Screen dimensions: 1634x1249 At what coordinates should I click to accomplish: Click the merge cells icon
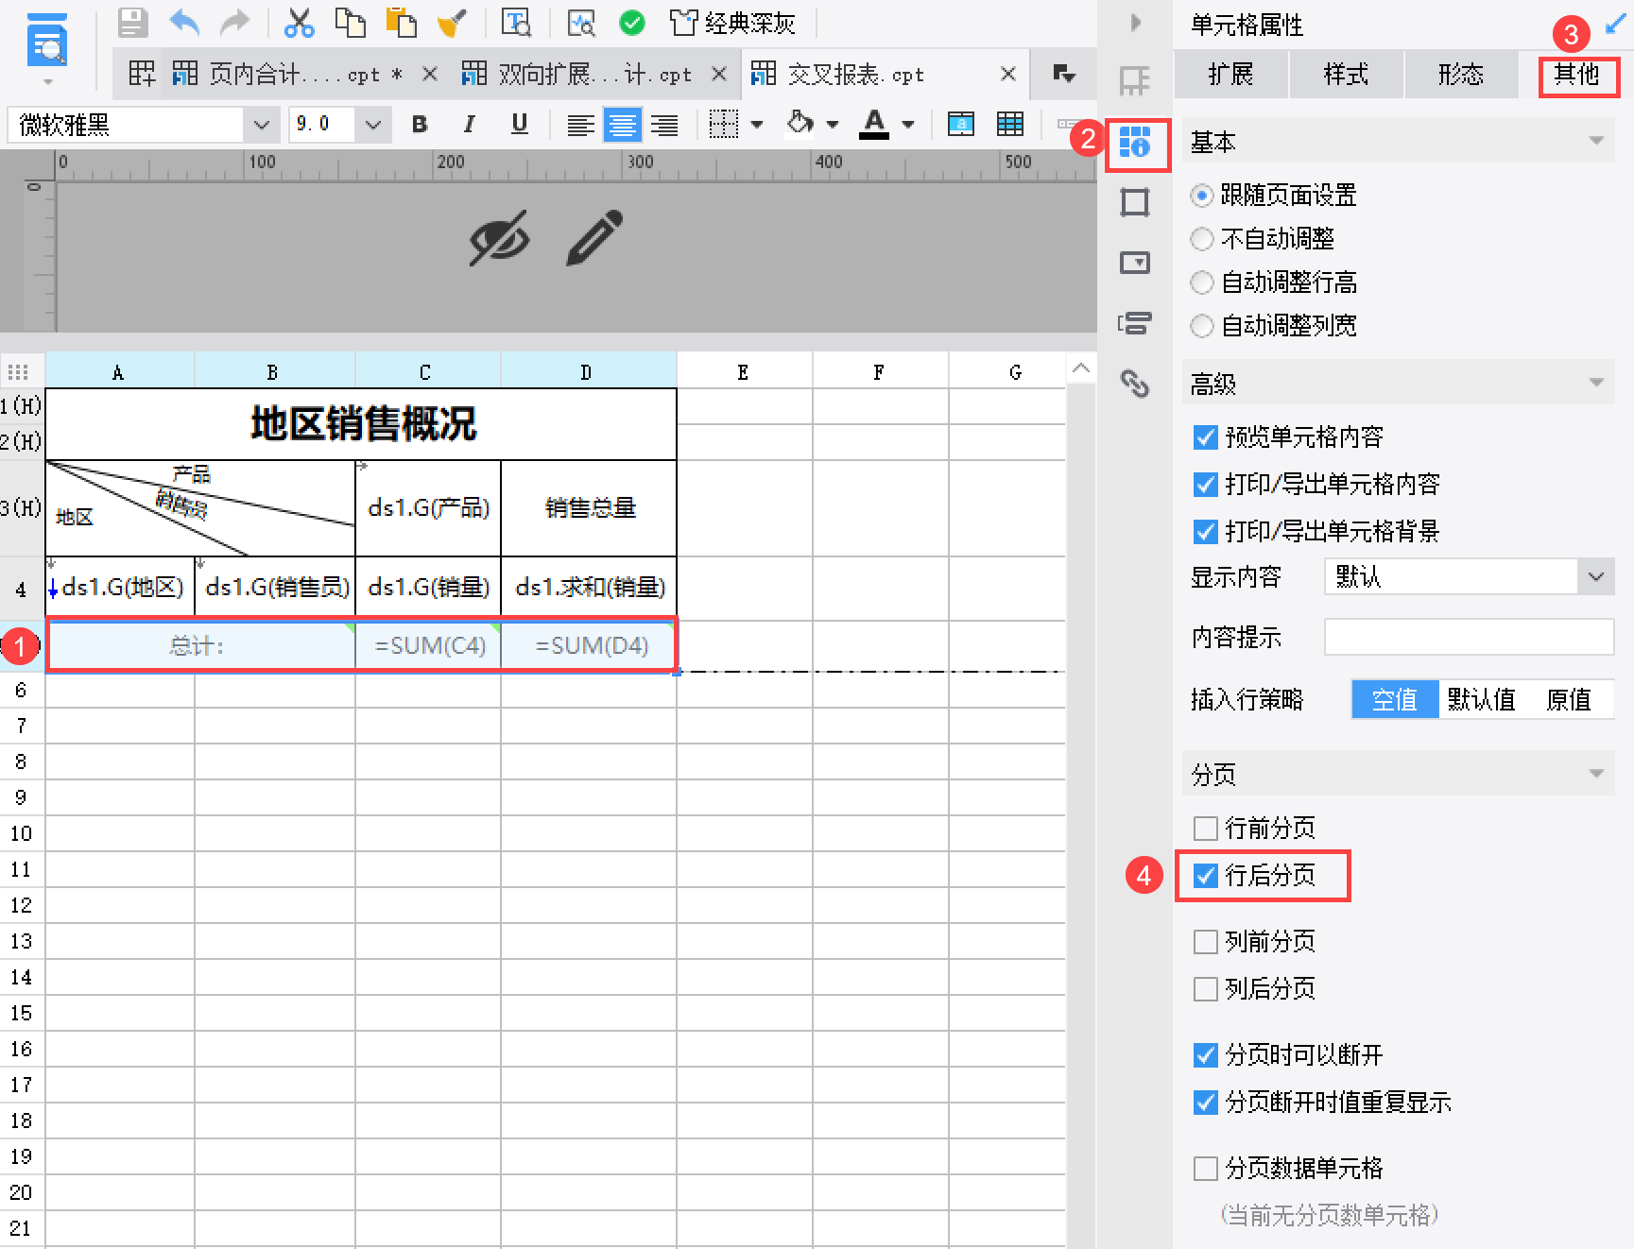pyautogui.click(x=961, y=125)
